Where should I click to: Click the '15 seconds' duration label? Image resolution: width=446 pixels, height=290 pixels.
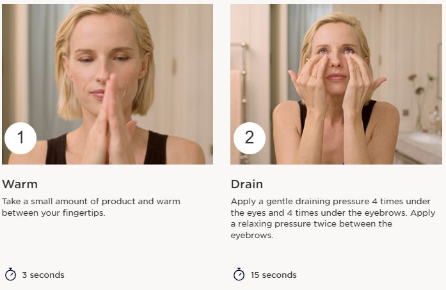click(x=274, y=275)
